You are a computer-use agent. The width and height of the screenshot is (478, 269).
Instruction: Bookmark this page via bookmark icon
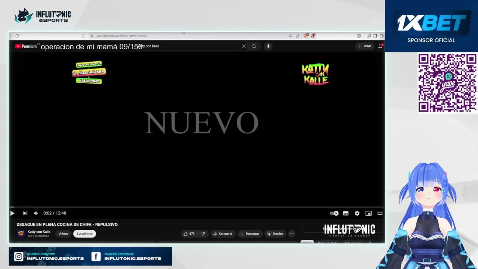(84, 36)
